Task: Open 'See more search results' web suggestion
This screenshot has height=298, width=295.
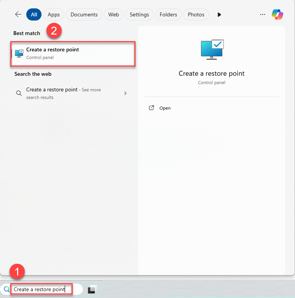Action: (x=63, y=93)
